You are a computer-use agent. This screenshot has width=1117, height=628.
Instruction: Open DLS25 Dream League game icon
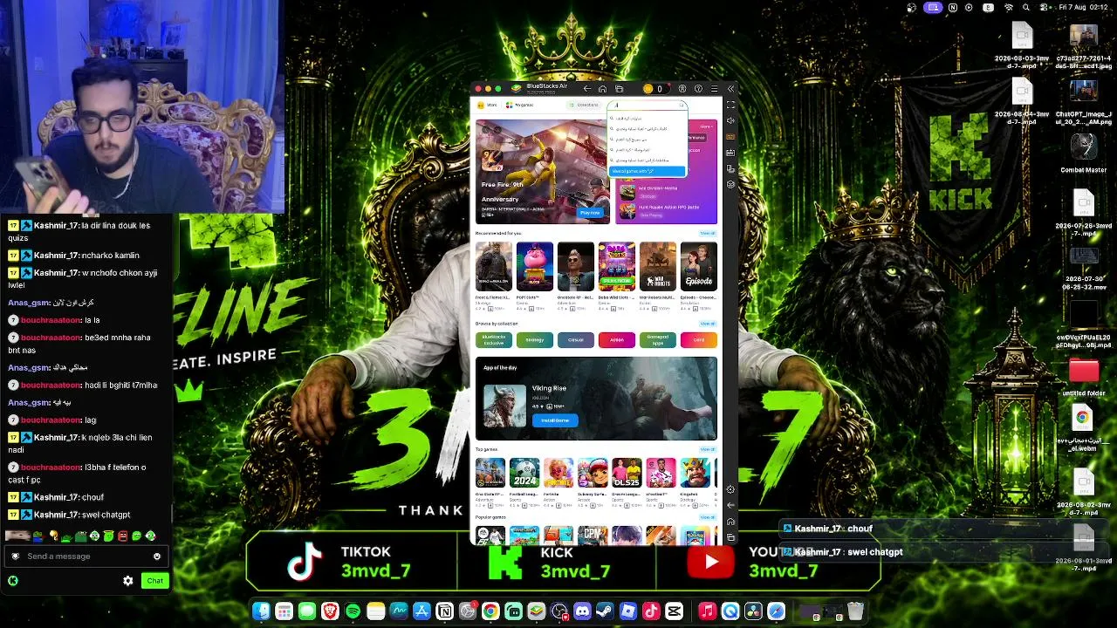tap(627, 473)
